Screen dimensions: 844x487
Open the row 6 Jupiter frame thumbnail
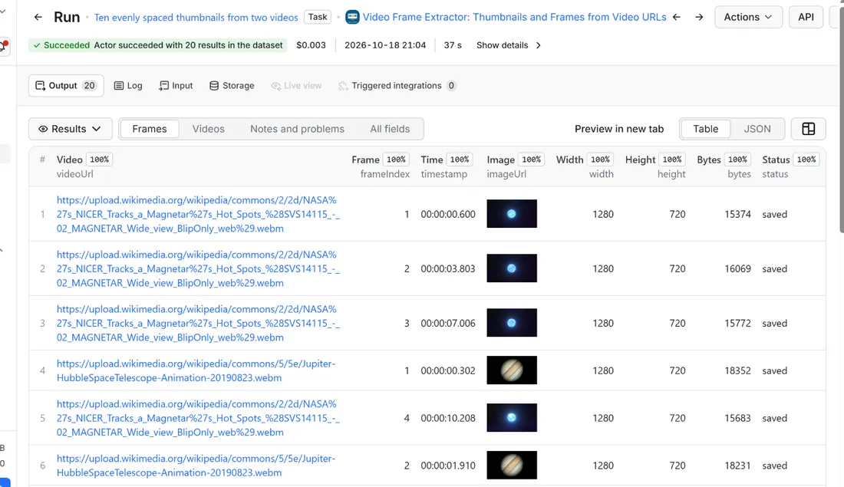coord(511,465)
